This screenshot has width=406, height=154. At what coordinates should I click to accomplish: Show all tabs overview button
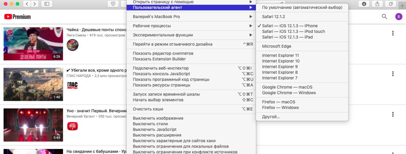point(390,4)
